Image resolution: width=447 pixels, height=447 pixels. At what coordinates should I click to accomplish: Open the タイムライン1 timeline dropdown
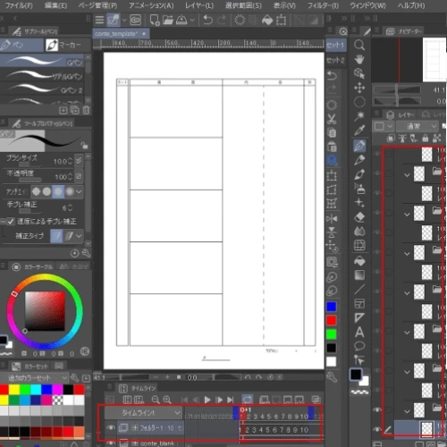click(x=143, y=413)
